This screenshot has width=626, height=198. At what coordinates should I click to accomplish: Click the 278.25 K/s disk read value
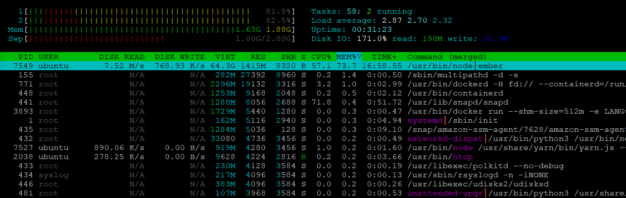[119, 157]
